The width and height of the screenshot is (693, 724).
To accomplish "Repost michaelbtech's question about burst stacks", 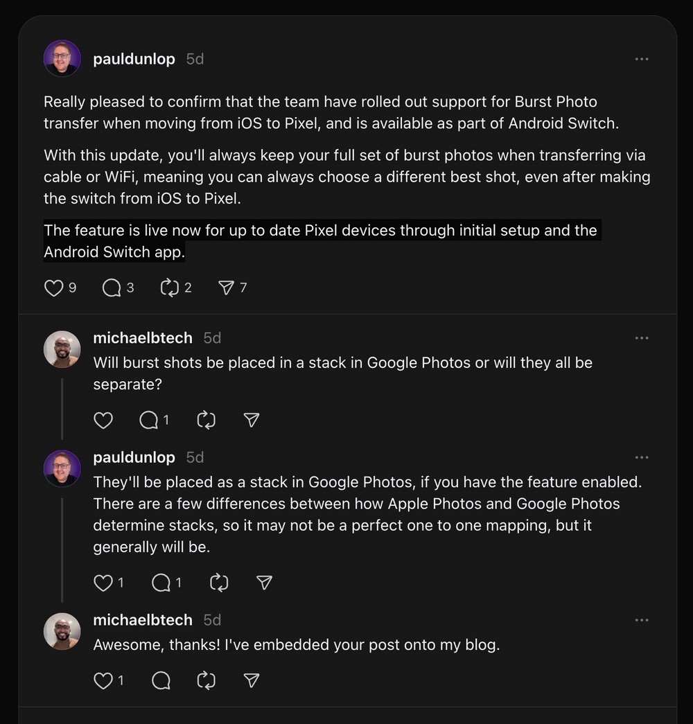I will tap(207, 420).
